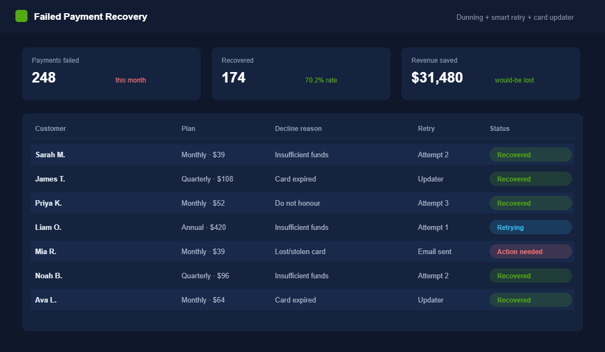This screenshot has width=605, height=352.
Task: Click the Retry column header
Action: pos(426,129)
